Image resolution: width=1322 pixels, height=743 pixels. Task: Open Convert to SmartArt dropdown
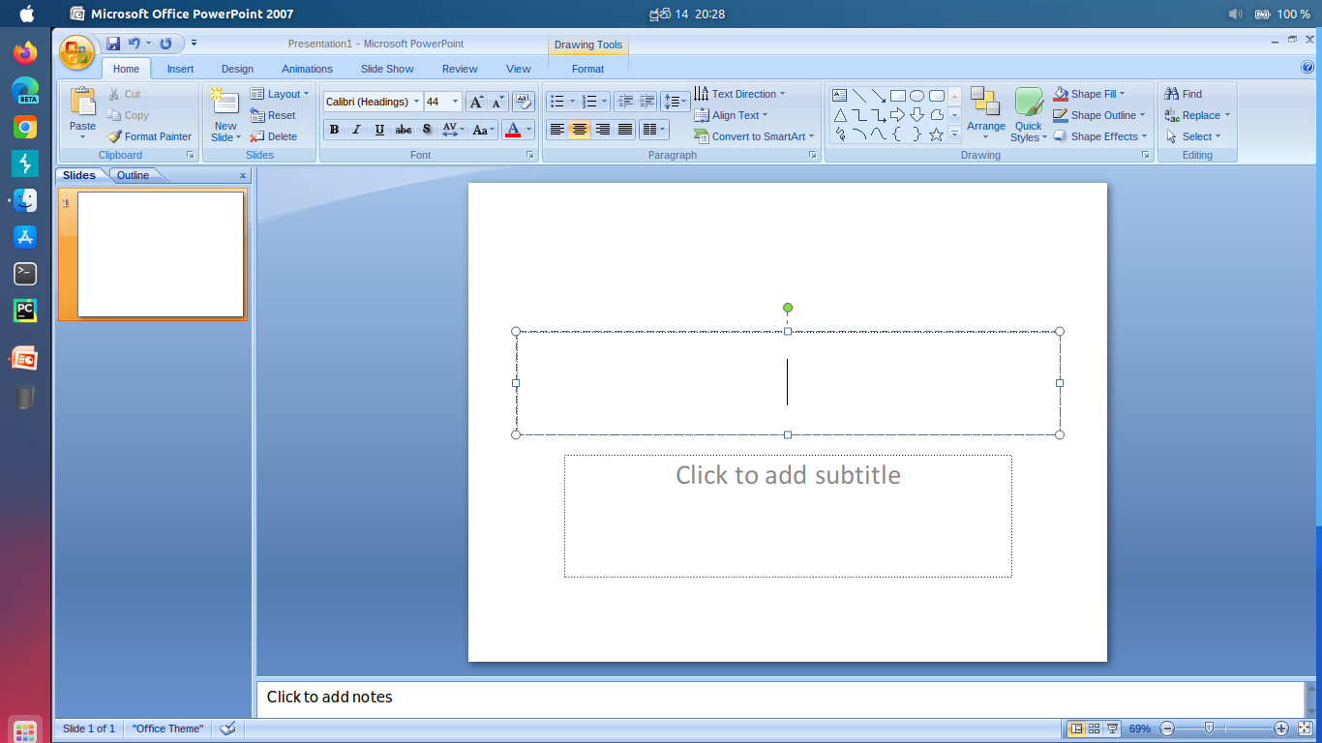pos(755,136)
